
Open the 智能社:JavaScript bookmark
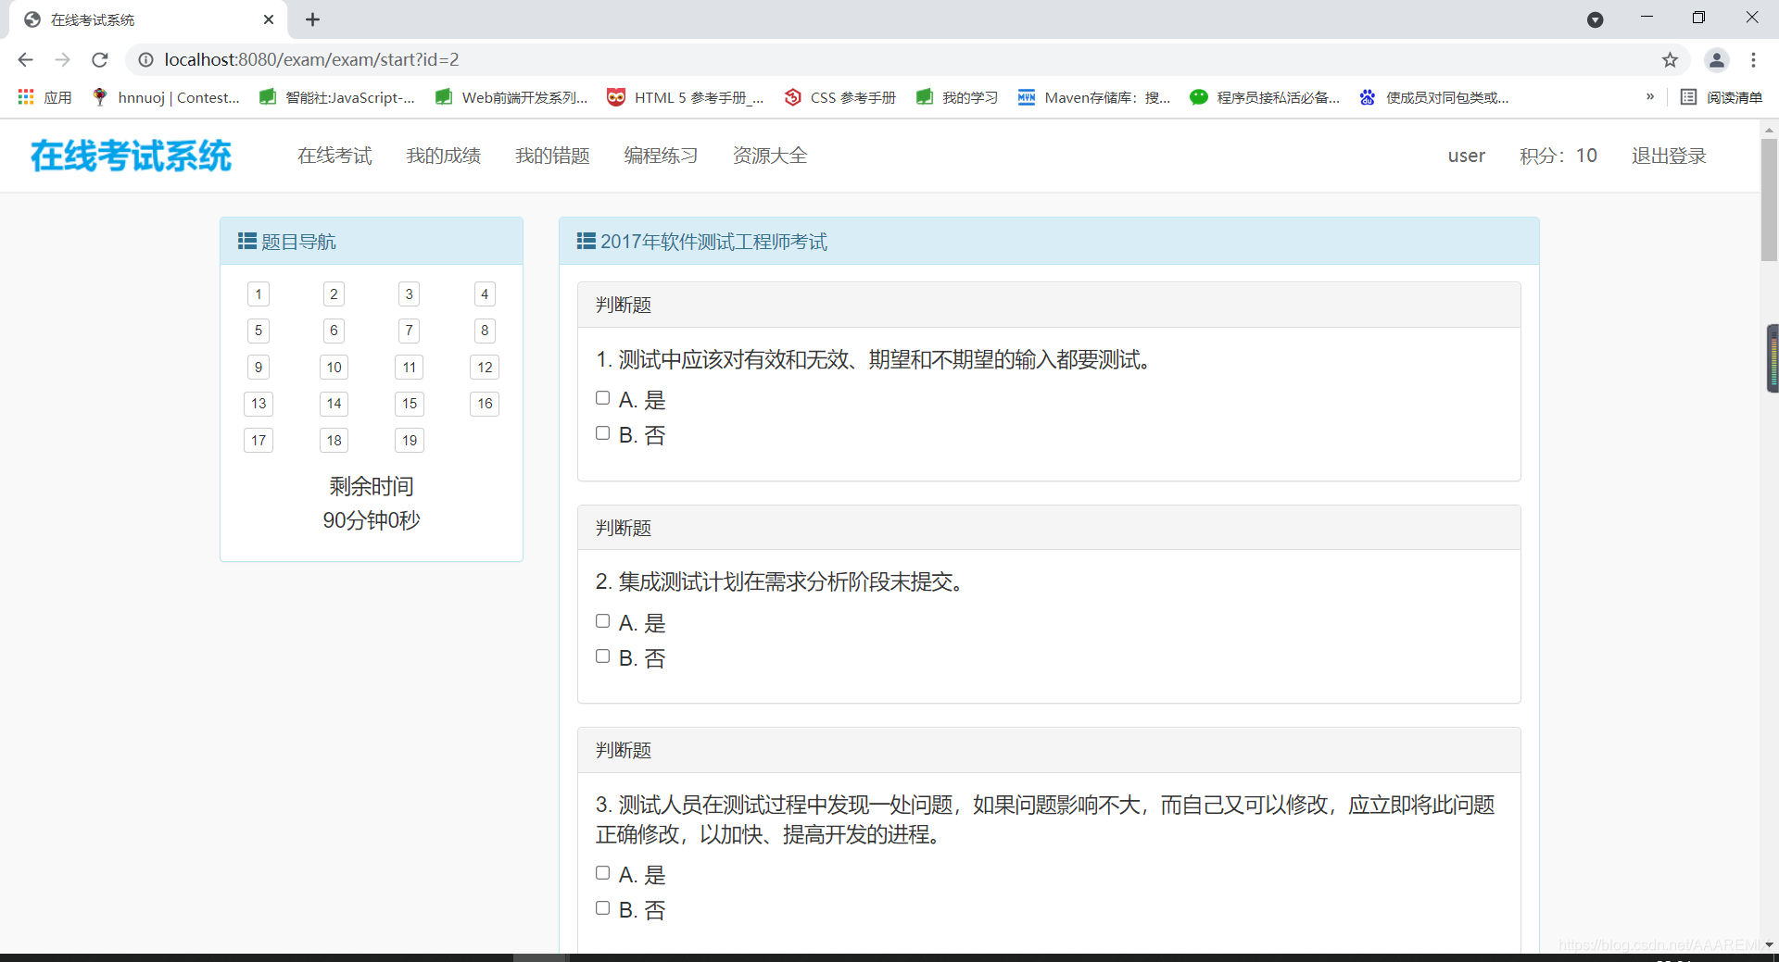tap(336, 97)
